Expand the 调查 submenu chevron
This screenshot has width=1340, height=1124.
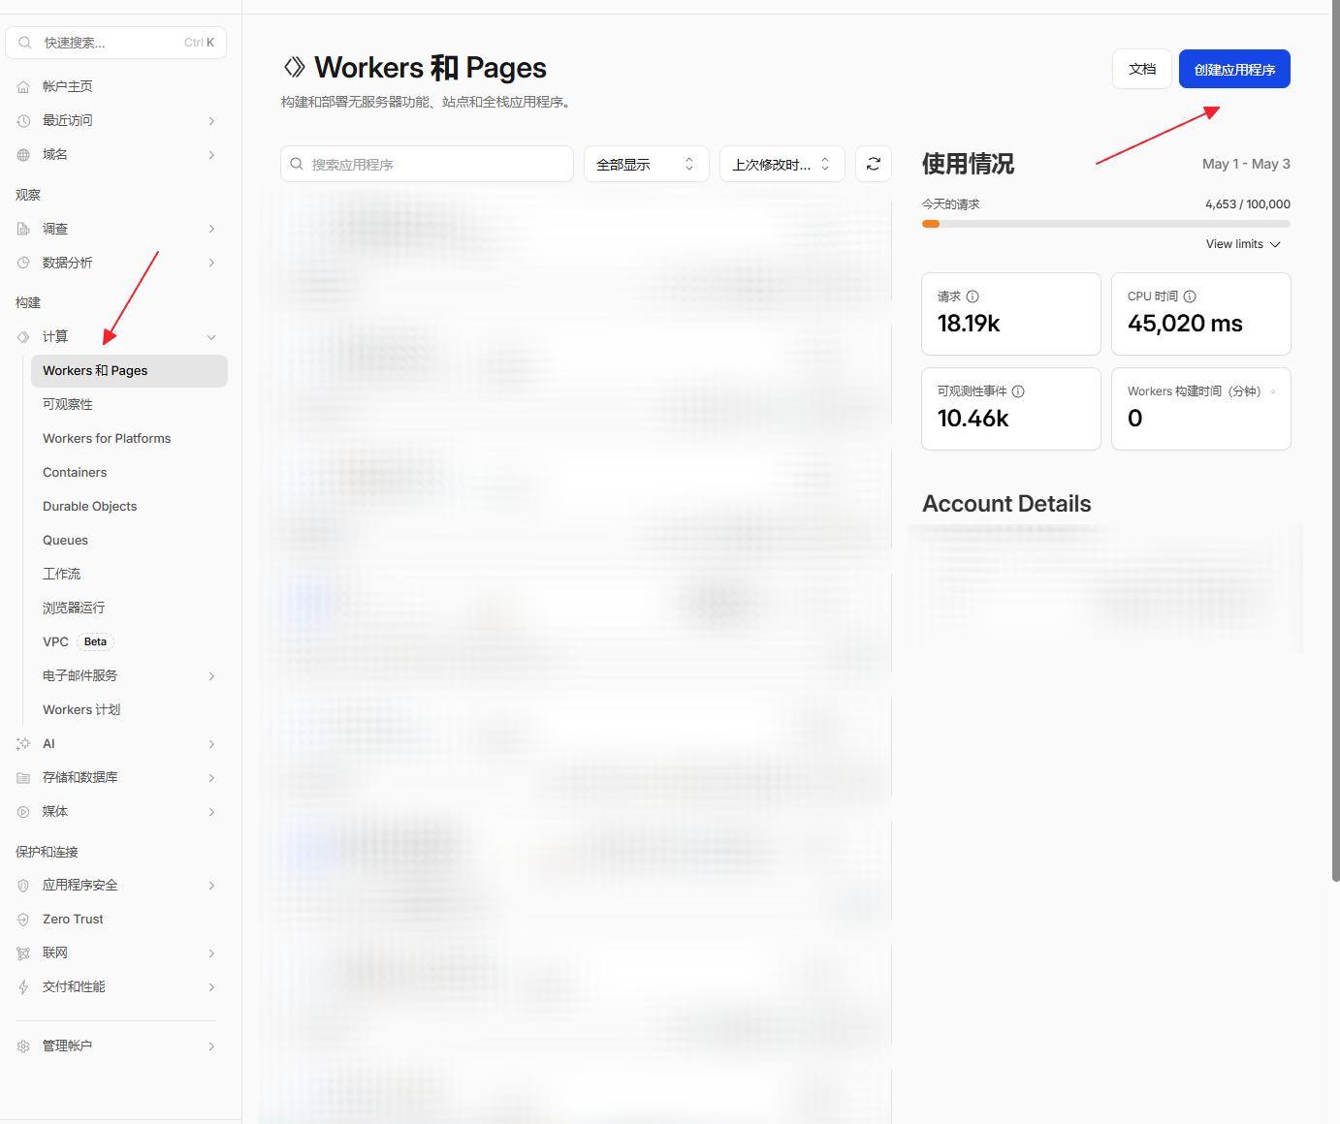point(211,230)
